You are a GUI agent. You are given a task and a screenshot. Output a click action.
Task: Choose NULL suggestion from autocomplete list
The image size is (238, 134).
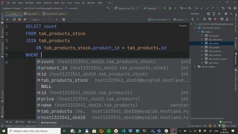tap(113, 86)
